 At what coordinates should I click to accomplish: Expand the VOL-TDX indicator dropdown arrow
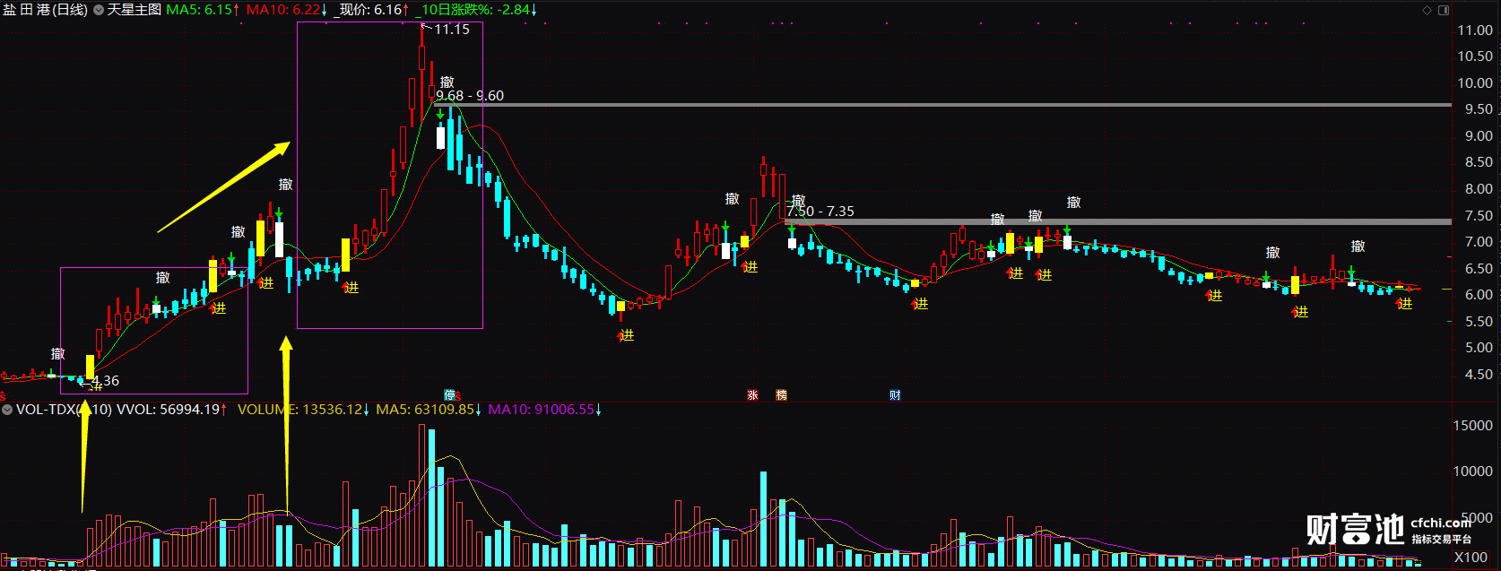pyautogui.click(x=7, y=410)
